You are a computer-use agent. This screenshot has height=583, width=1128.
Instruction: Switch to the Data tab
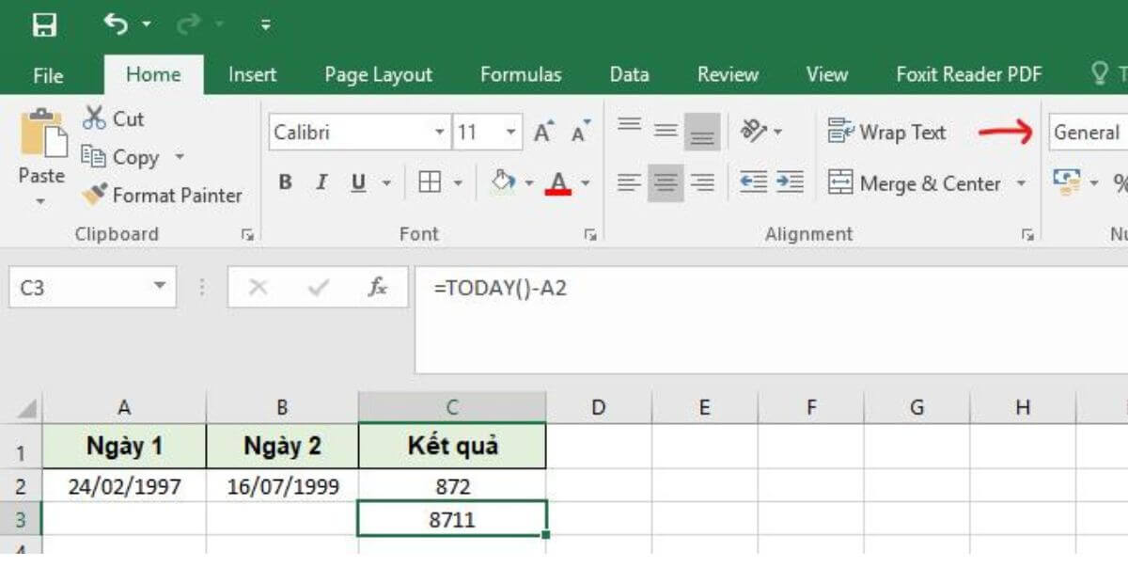pyautogui.click(x=629, y=75)
